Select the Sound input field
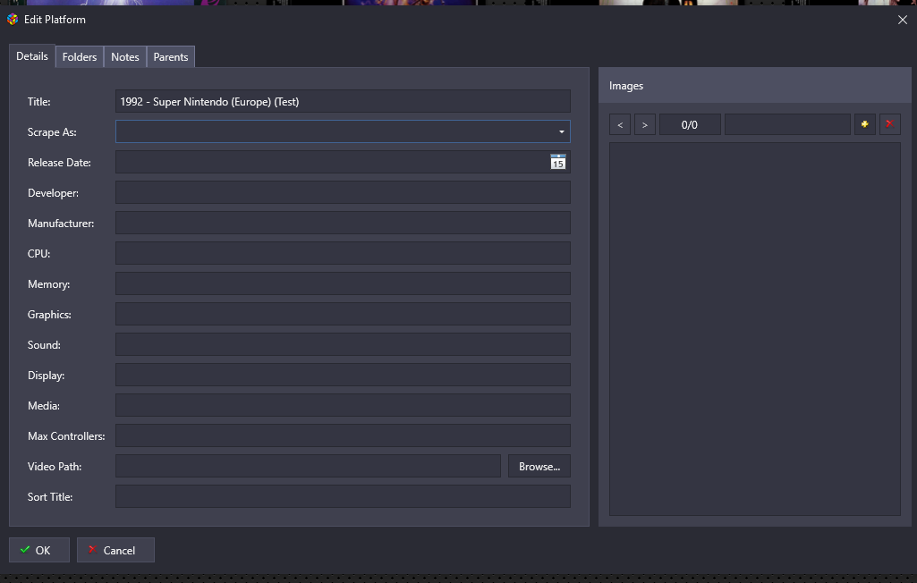917x583 pixels. tap(343, 344)
